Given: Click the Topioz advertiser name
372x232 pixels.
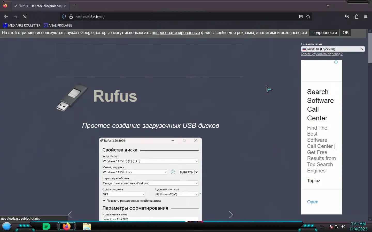Looking at the screenshot, I should (314, 181).
